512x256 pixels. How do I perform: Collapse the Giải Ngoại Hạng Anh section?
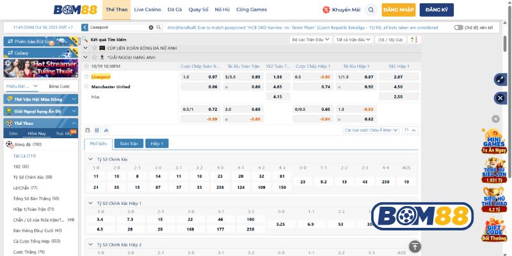[x=86, y=57]
